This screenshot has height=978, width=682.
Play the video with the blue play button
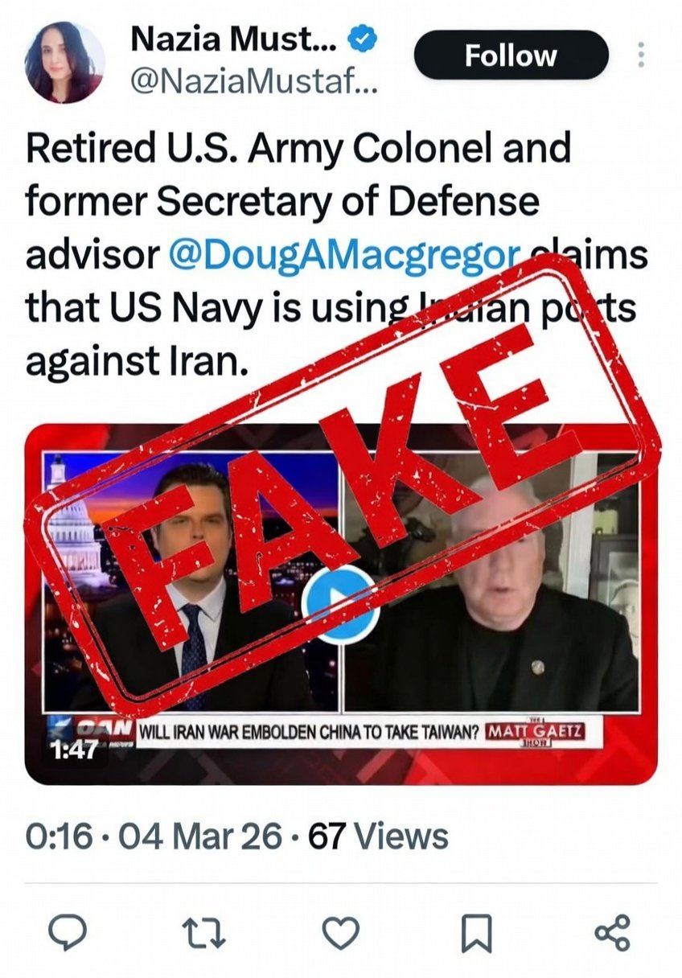pos(341,603)
